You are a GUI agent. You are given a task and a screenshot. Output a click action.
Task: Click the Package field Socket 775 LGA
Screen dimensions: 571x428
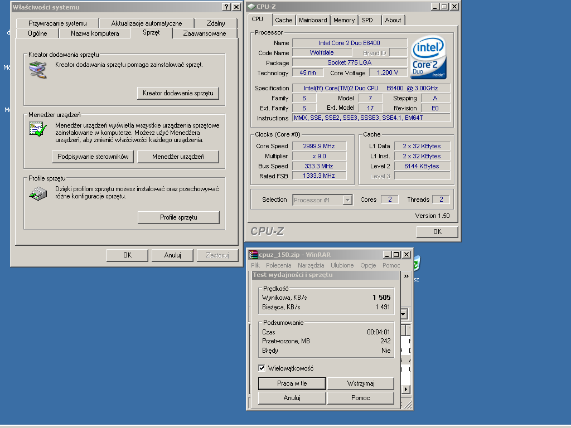coord(350,62)
